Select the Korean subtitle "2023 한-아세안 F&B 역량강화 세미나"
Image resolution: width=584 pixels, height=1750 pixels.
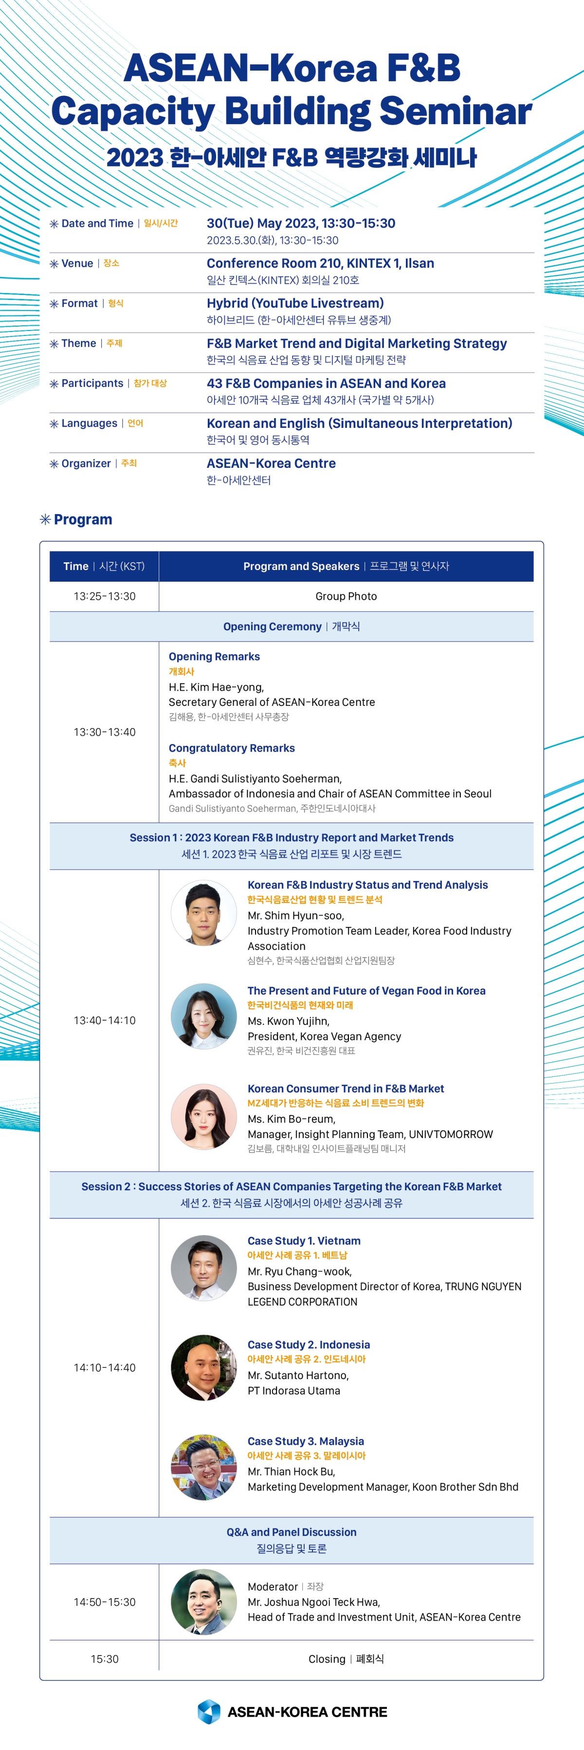click(292, 158)
